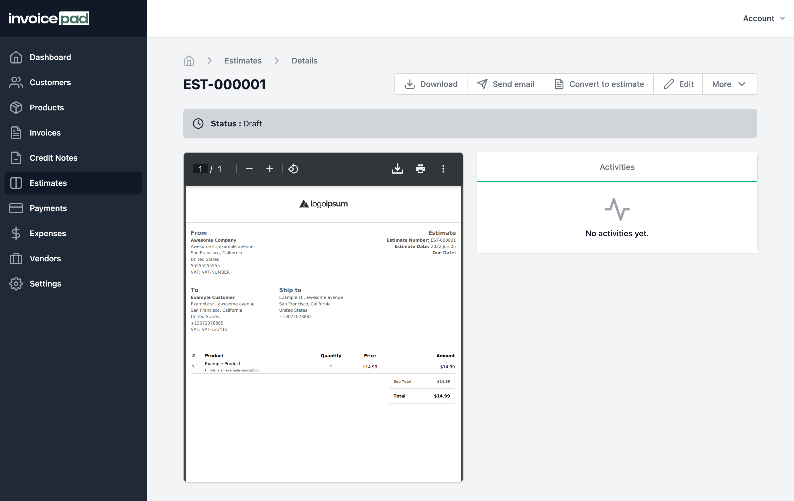Open the Account dropdown menu
The height and width of the screenshot is (501, 794).
764,18
